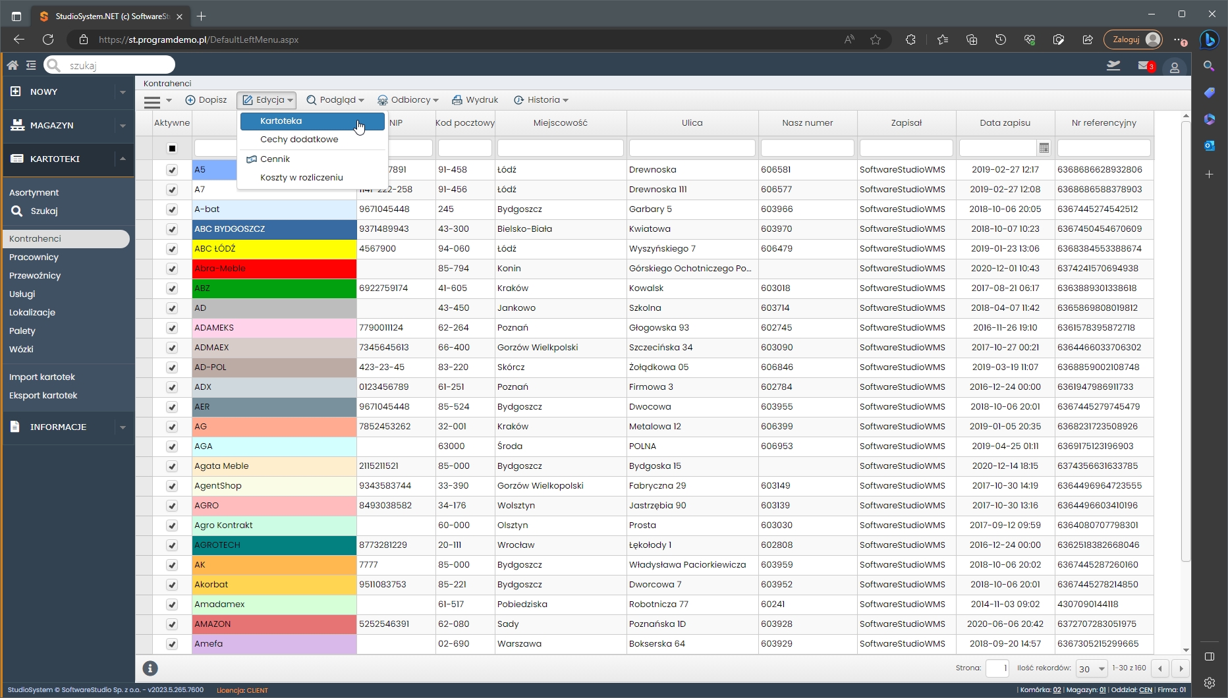
Task: Go to the next page of records
Action: pyautogui.click(x=1181, y=668)
